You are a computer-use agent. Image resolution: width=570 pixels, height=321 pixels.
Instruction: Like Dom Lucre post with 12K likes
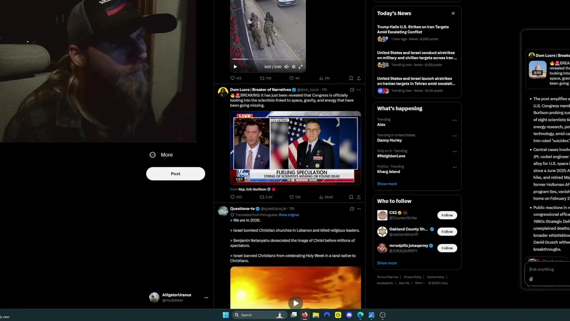tap(295, 197)
